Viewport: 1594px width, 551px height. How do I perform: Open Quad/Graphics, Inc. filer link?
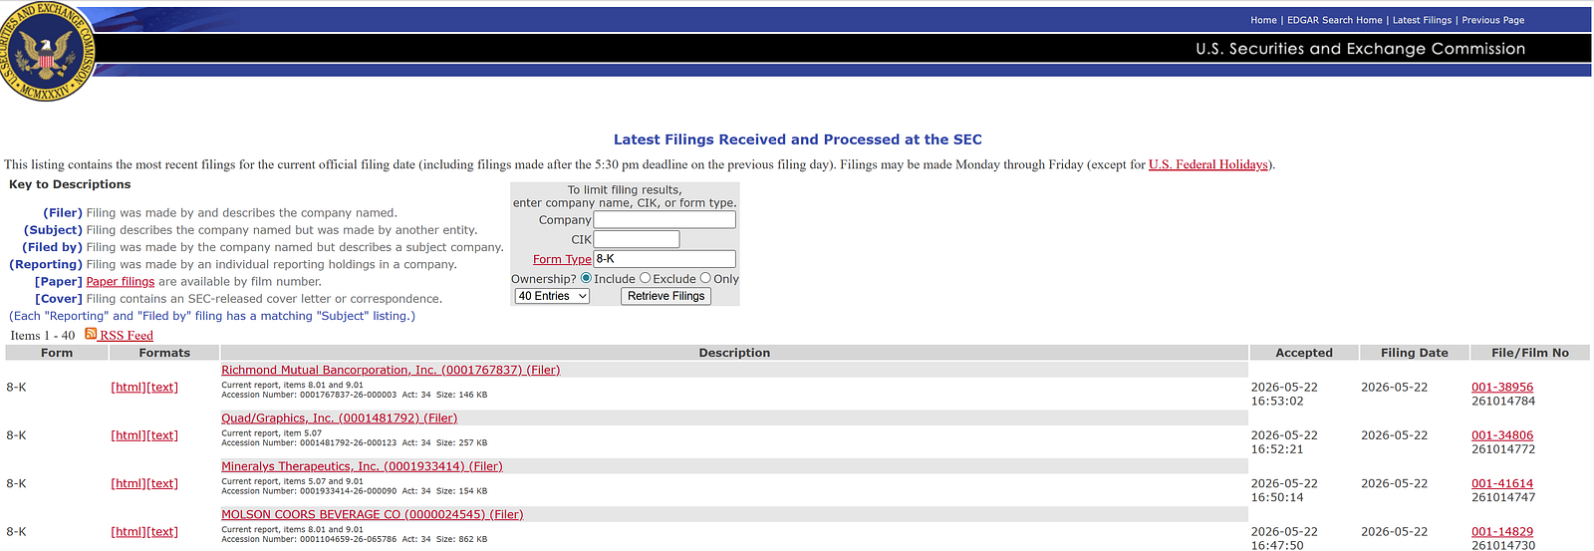[339, 417]
